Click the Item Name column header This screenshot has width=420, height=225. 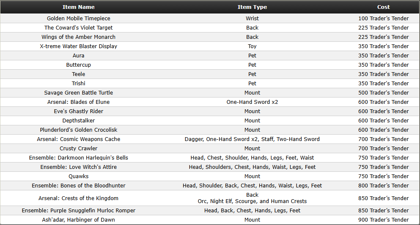click(x=79, y=7)
